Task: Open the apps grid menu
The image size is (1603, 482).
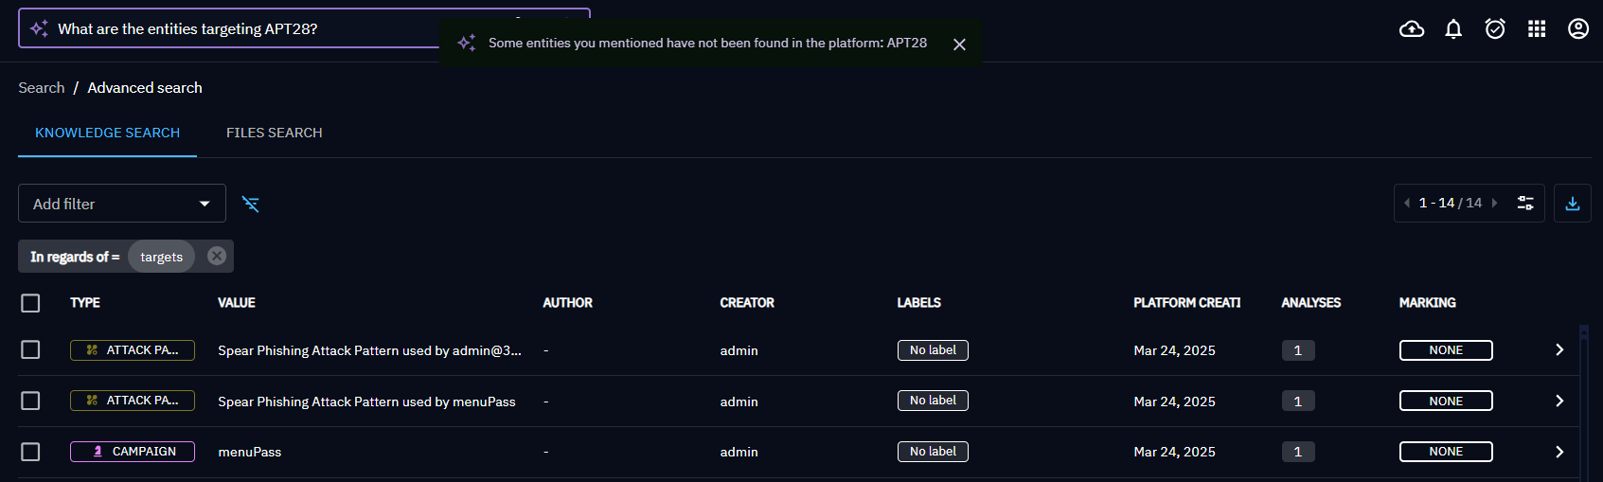Action: (1537, 29)
